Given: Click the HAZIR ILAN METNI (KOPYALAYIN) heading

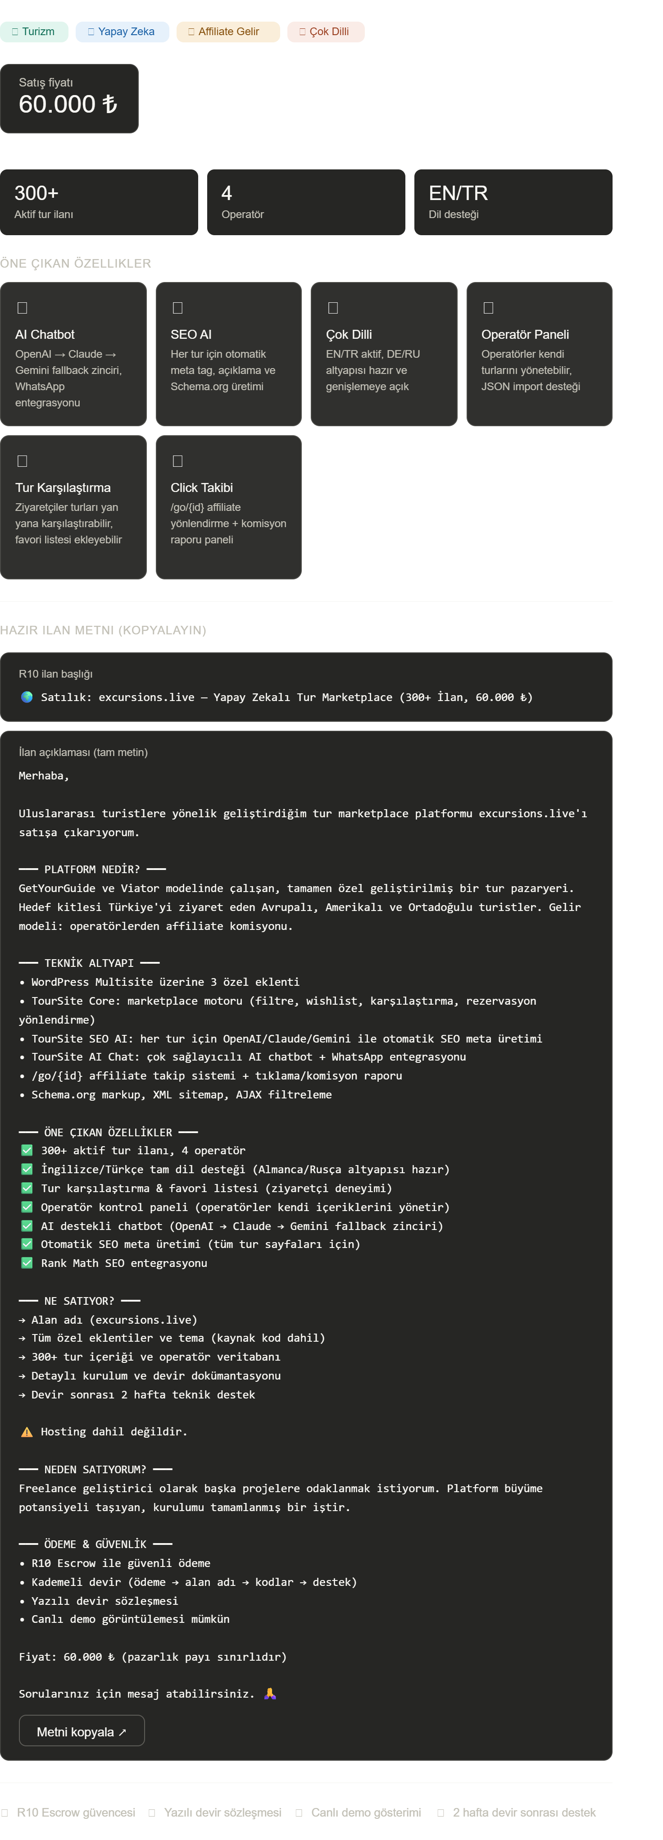Looking at the screenshot, I should (103, 630).
